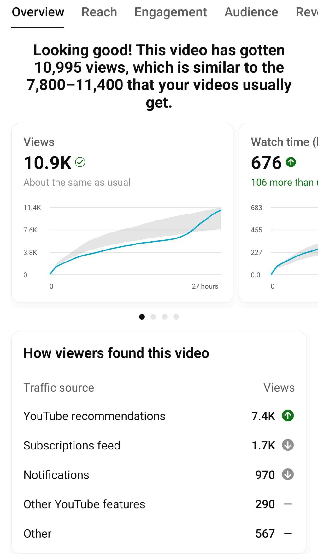Open YouTube recommendations traffic source

tap(94, 416)
